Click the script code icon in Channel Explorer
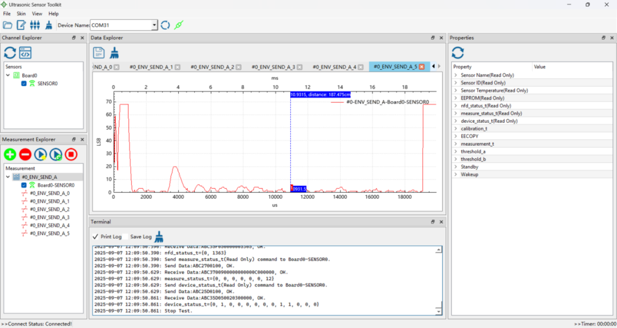This screenshot has width=617, height=328. coord(25,53)
